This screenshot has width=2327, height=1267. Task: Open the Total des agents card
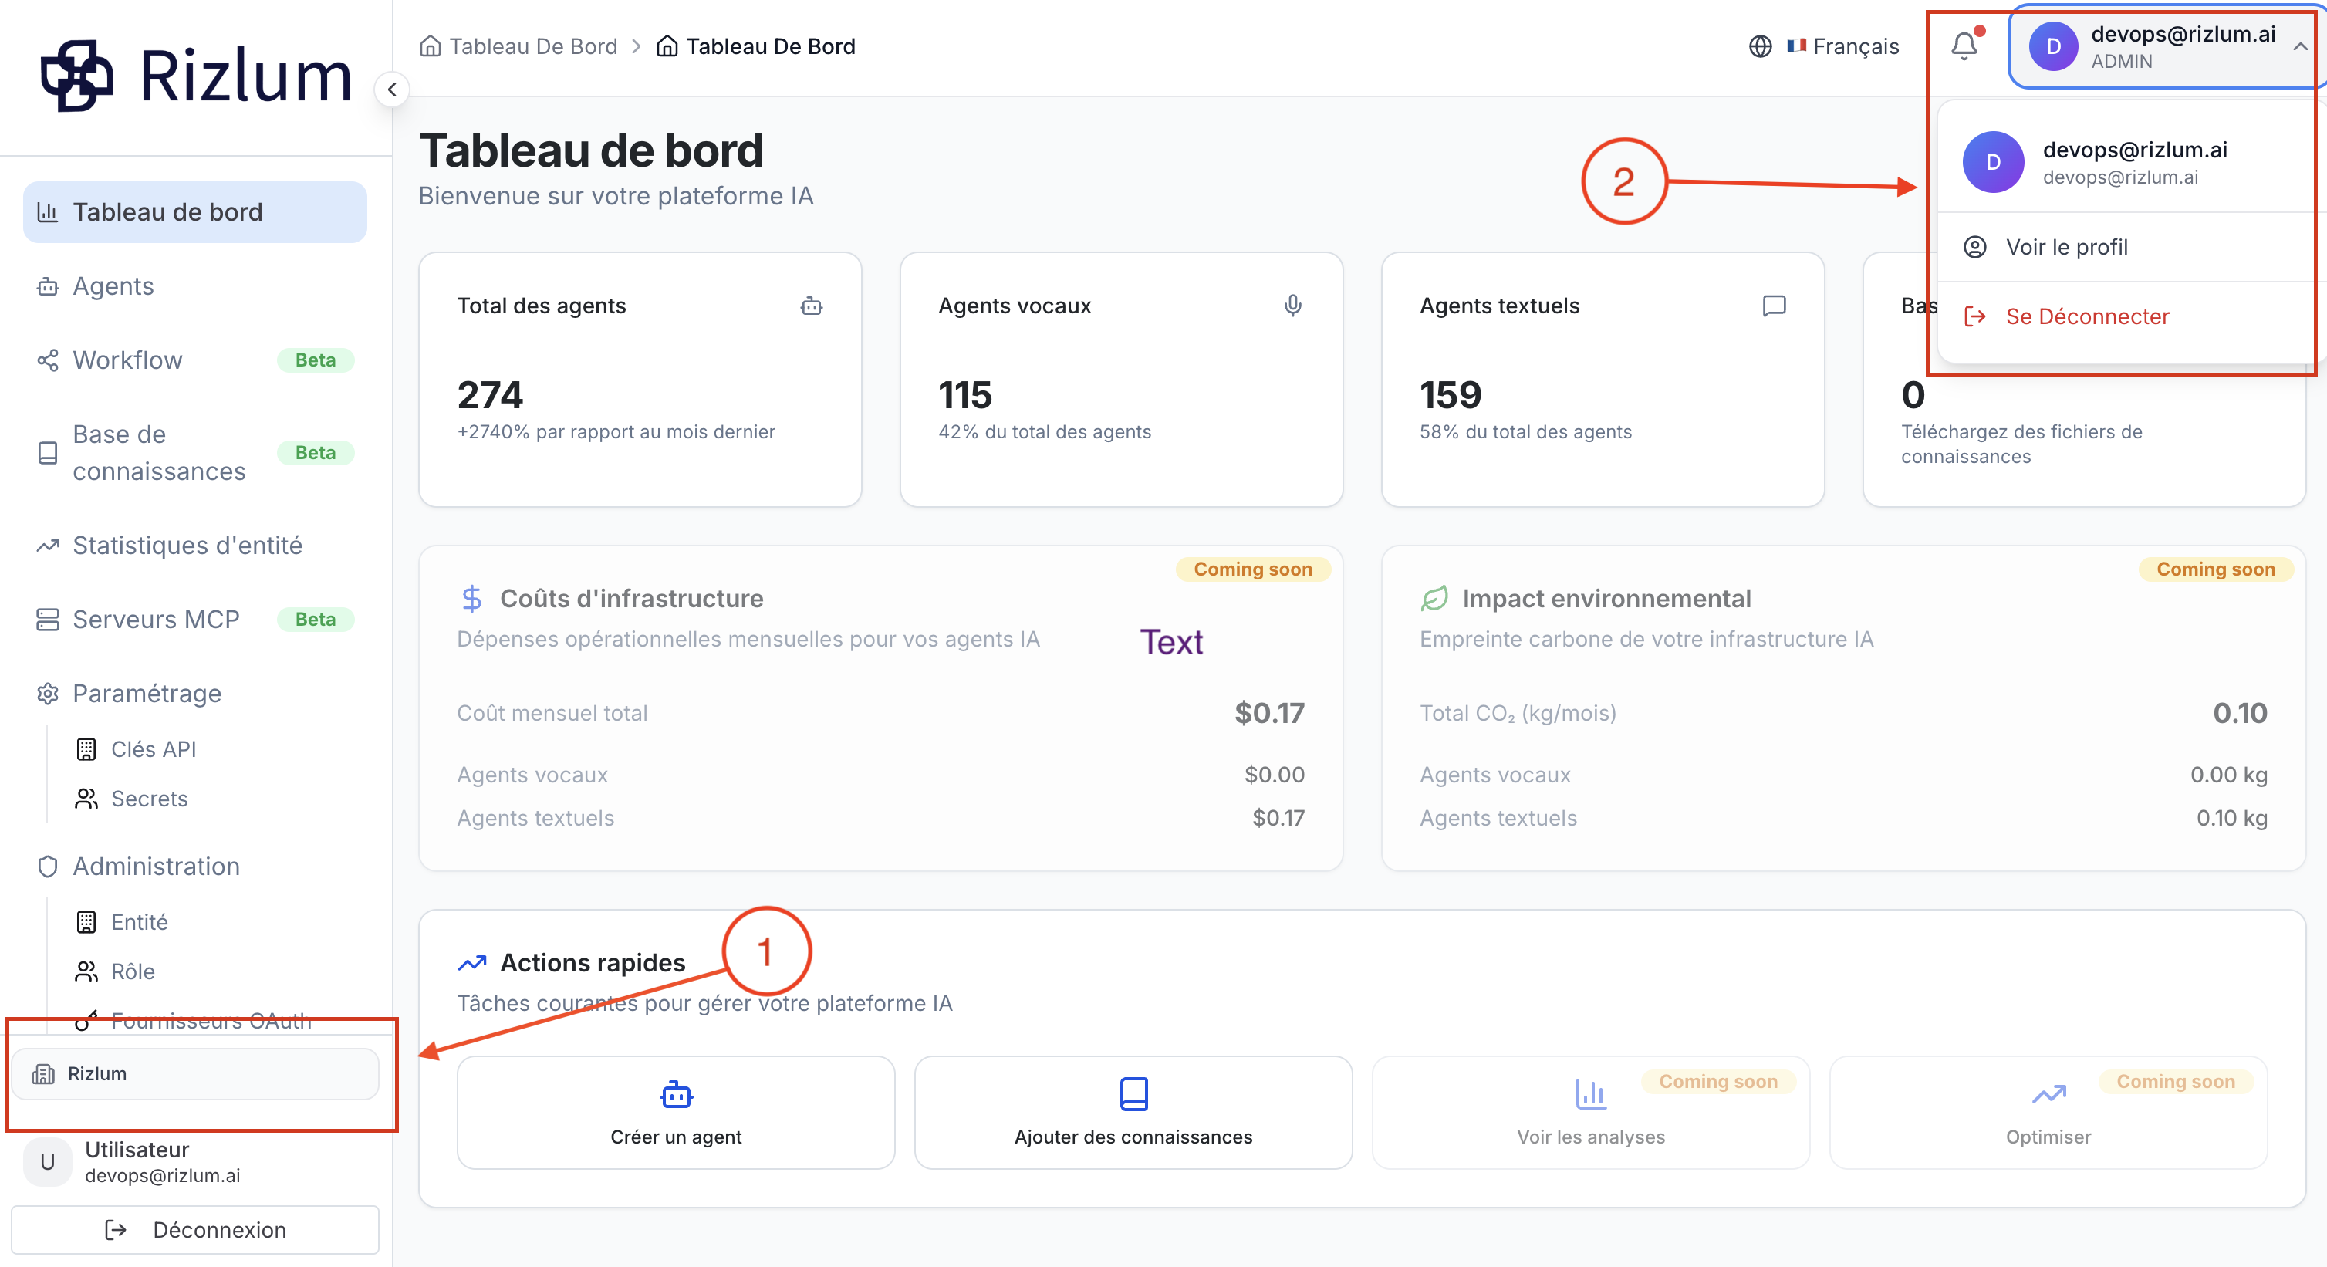[x=640, y=380]
